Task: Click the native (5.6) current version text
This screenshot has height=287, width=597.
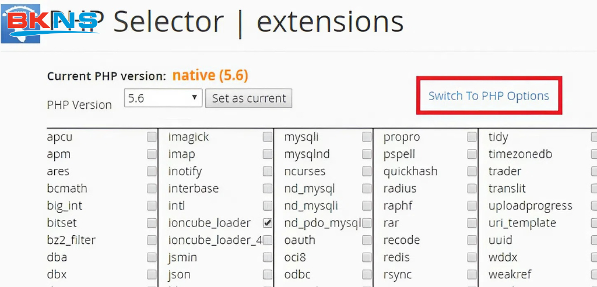Action: click(x=210, y=76)
